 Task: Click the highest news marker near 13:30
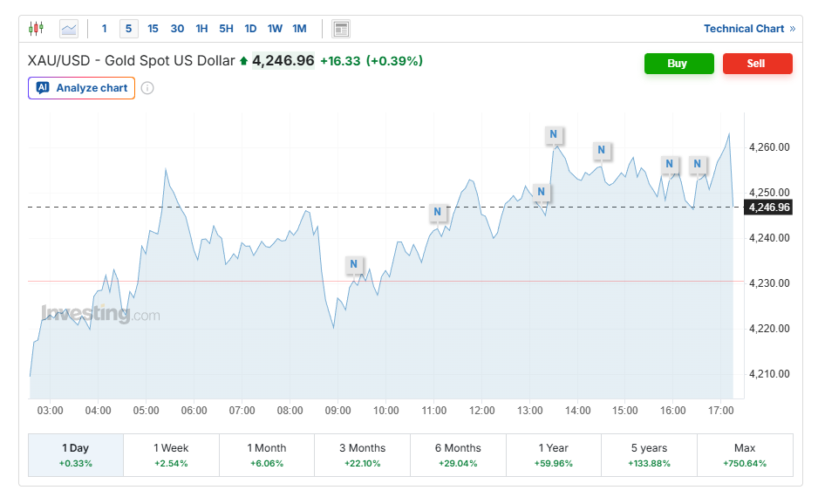554,134
